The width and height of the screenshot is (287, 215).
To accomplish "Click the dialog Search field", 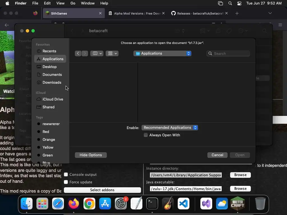I will (x=228, y=53).
